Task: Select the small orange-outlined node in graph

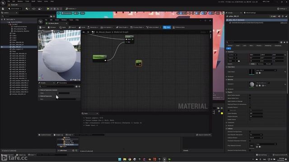Action: pyautogui.click(x=139, y=63)
